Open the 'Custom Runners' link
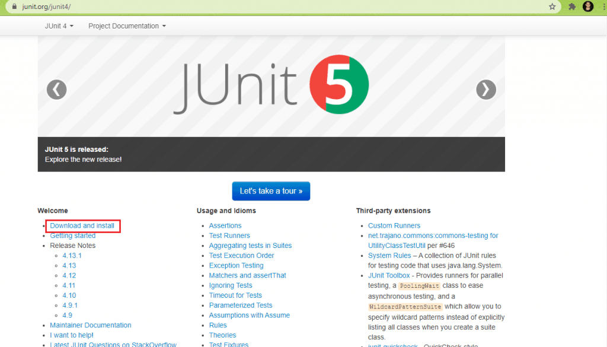Image resolution: width=607 pixels, height=347 pixels. [x=394, y=225]
